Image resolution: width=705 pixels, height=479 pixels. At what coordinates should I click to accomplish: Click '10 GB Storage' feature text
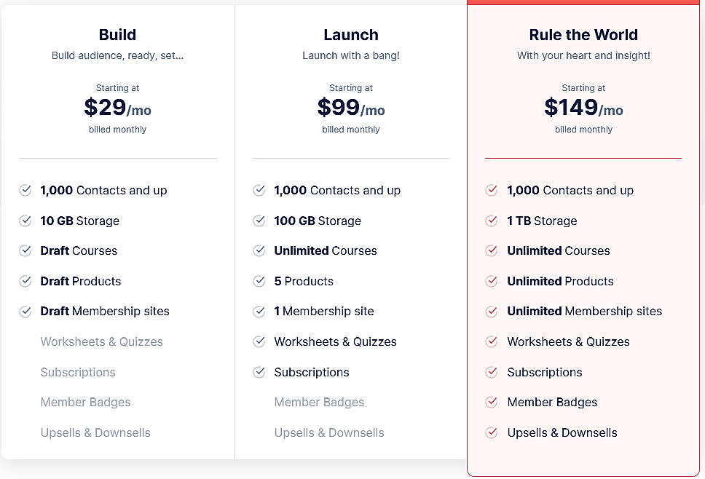point(79,221)
